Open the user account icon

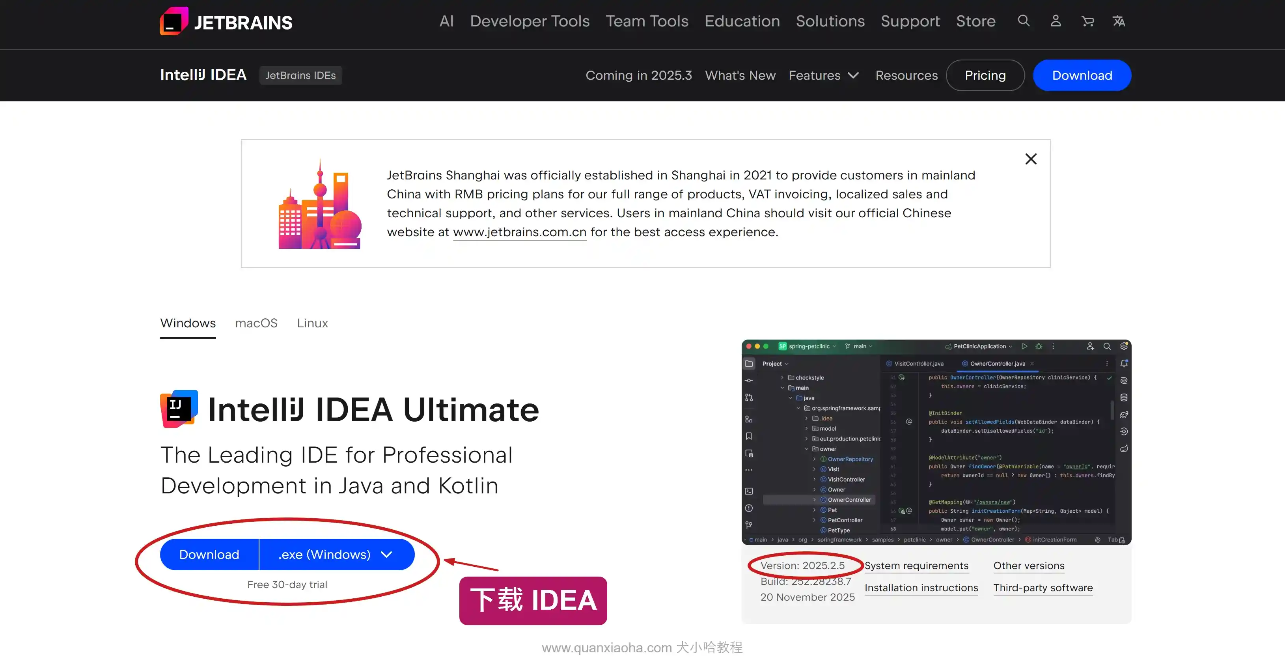1056,21
